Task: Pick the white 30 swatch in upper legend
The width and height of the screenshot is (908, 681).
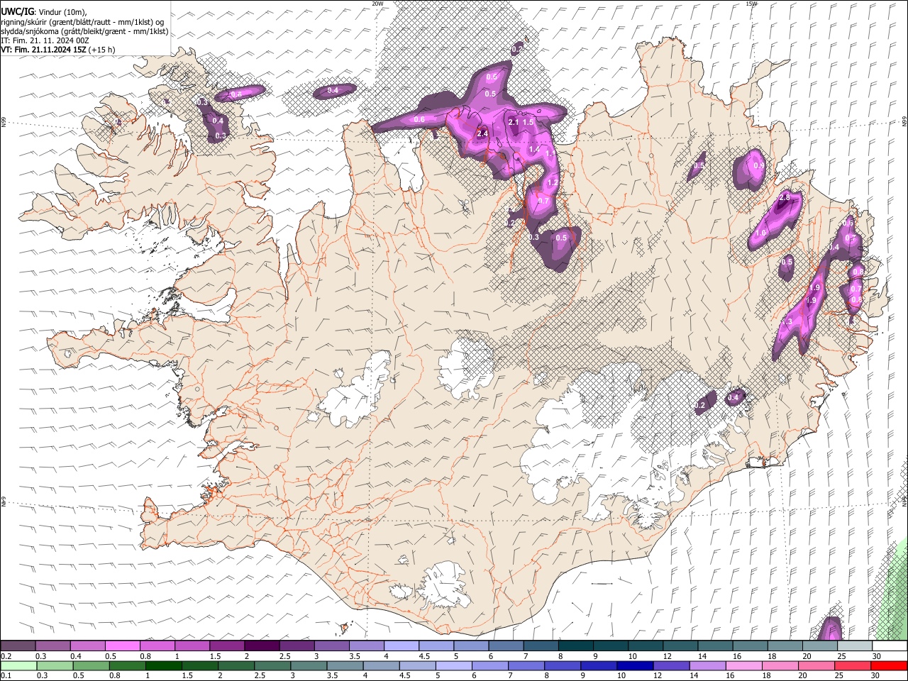Action: (890, 646)
